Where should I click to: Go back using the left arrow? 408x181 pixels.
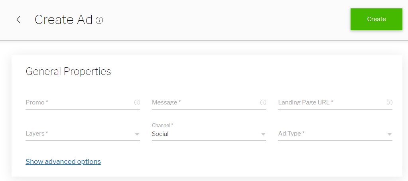tap(18, 20)
